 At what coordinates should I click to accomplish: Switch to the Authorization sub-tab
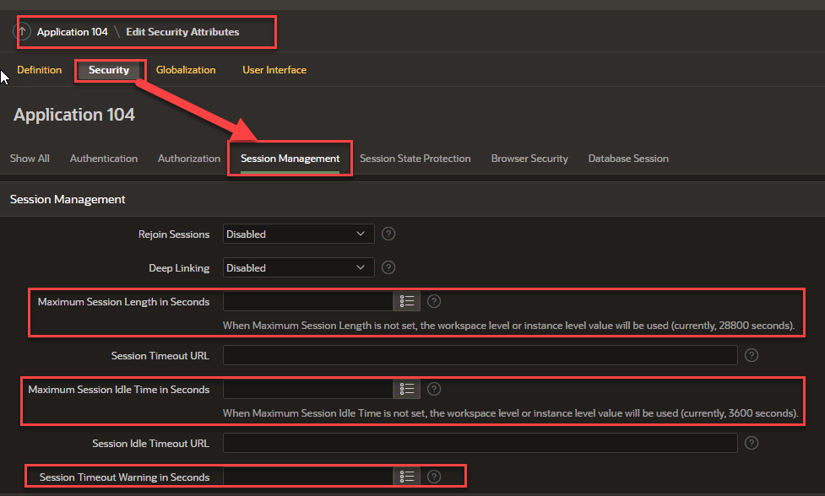point(189,158)
